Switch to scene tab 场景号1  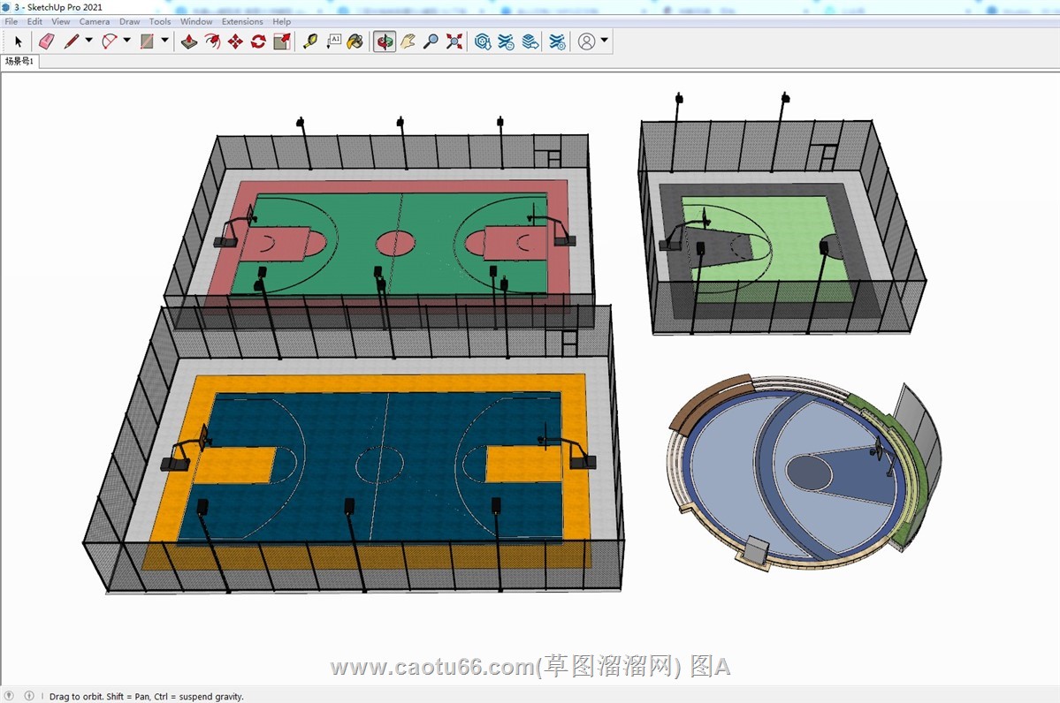pos(19,62)
